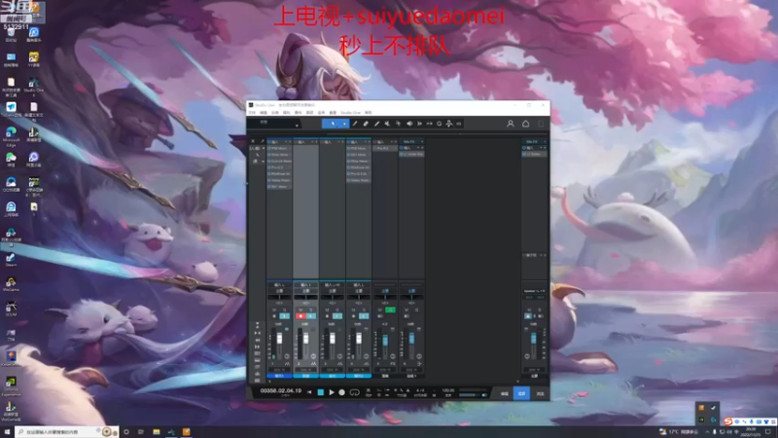The image size is (778, 438).
Task: Click the FX channel icon on channel 5
Action: pos(393,363)
